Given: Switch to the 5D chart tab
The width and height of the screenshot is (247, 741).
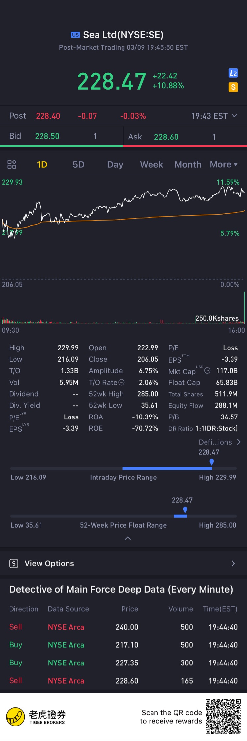Looking at the screenshot, I should [78, 164].
